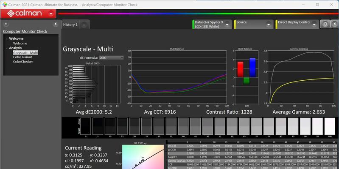
Task: Open the Source dropdown
Action: [269, 25]
